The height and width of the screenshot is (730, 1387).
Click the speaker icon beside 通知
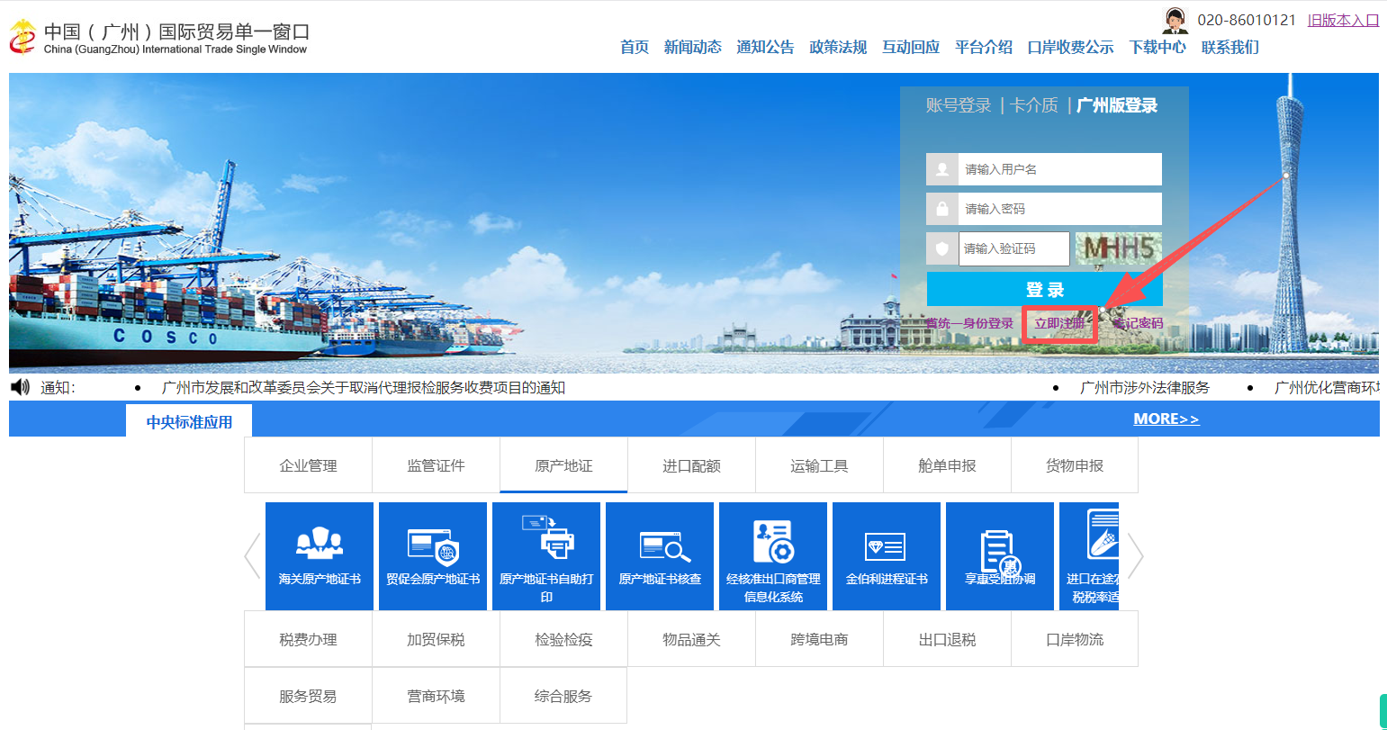click(x=20, y=387)
